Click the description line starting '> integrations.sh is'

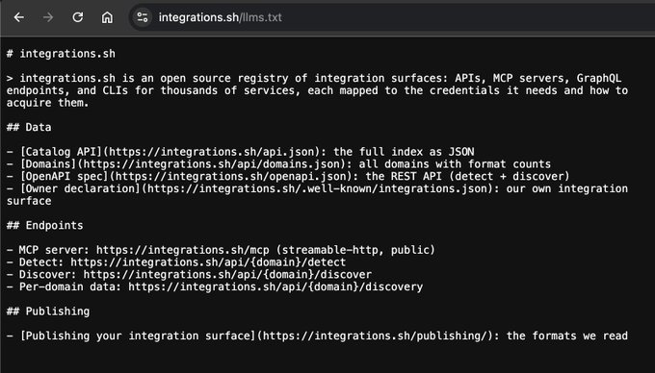[x=314, y=79]
